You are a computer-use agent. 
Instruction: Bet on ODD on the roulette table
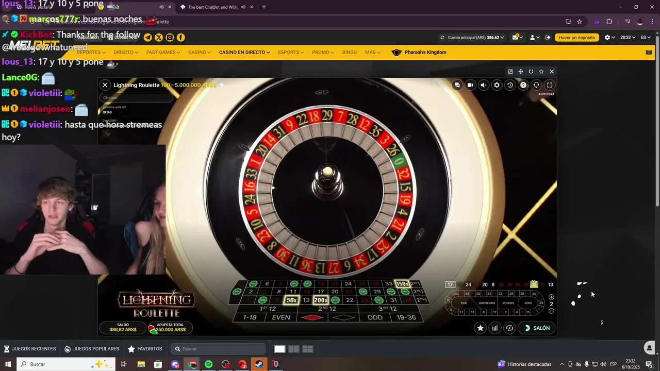[375, 317]
